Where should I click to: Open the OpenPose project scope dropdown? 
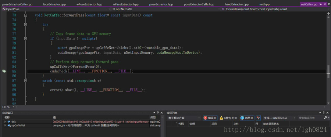(56, 9)
